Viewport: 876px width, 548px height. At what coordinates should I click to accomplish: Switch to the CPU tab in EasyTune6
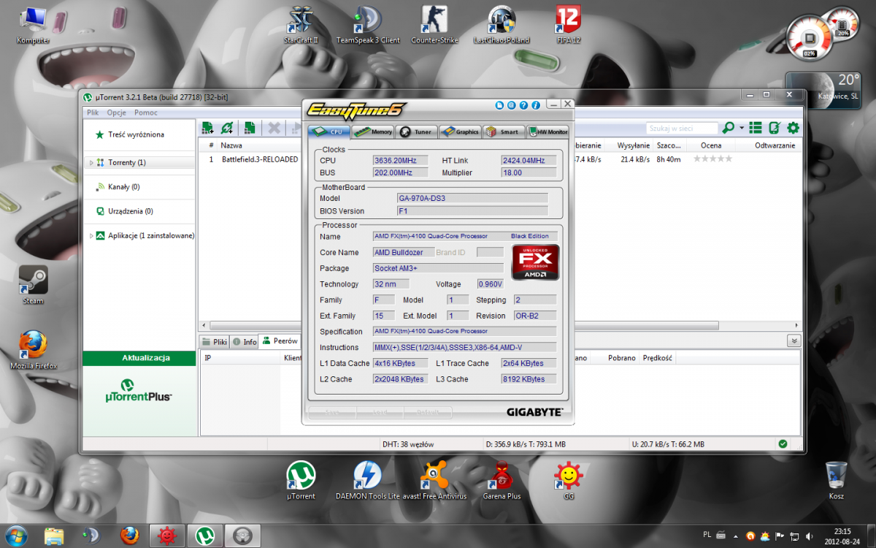328,132
